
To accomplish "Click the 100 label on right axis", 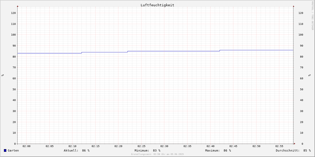I will point(301,35).
